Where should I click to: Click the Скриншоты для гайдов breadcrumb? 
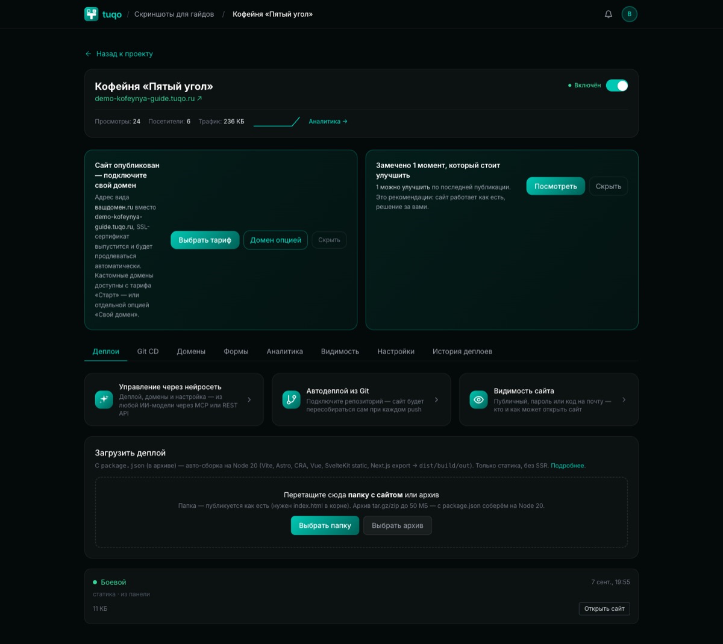point(174,14)
